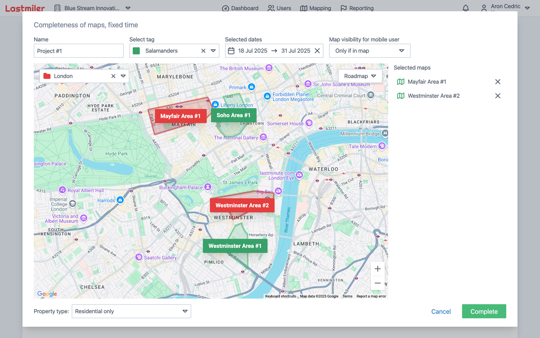Image resolution: width=540 pixels, height=338 pixels.
Task: Click the Tate Modern map marker
Action: (382, 146)
